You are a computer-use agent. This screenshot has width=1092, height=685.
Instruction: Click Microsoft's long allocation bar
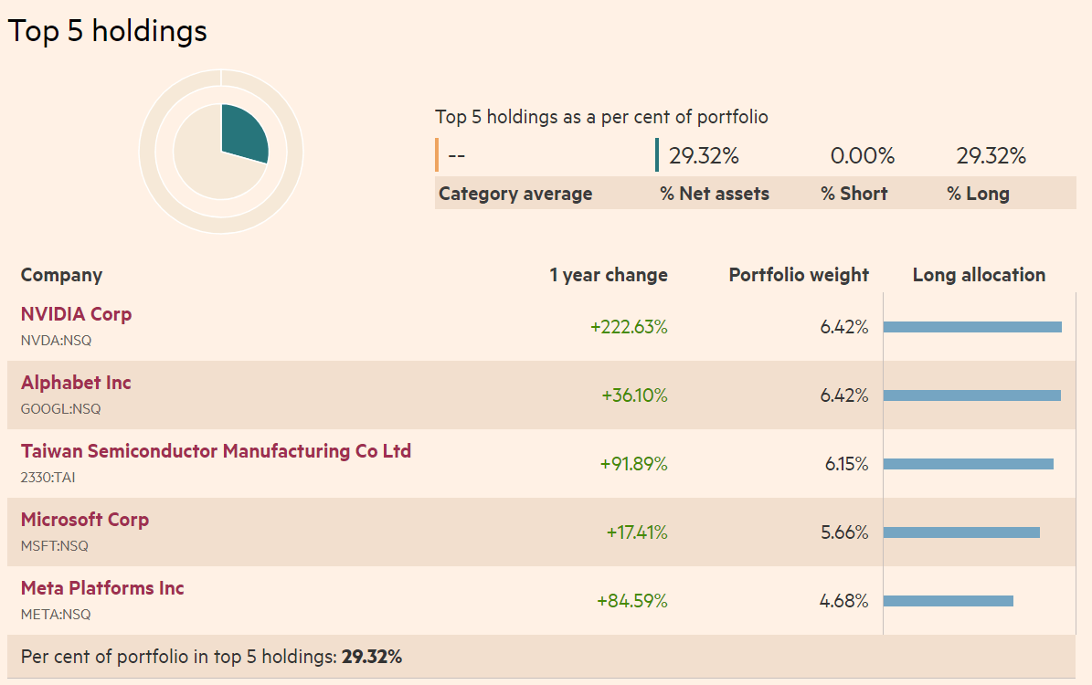tap(961, 532)
